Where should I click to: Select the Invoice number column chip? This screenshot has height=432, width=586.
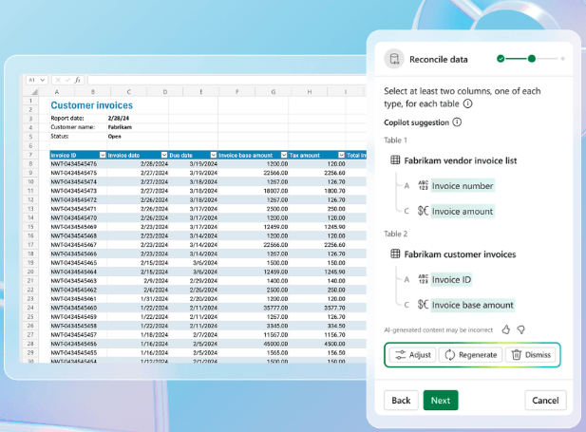[x=463, y=186]
